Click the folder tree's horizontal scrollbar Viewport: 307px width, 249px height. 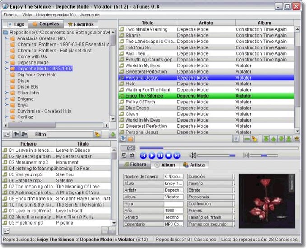pos(56,125)
